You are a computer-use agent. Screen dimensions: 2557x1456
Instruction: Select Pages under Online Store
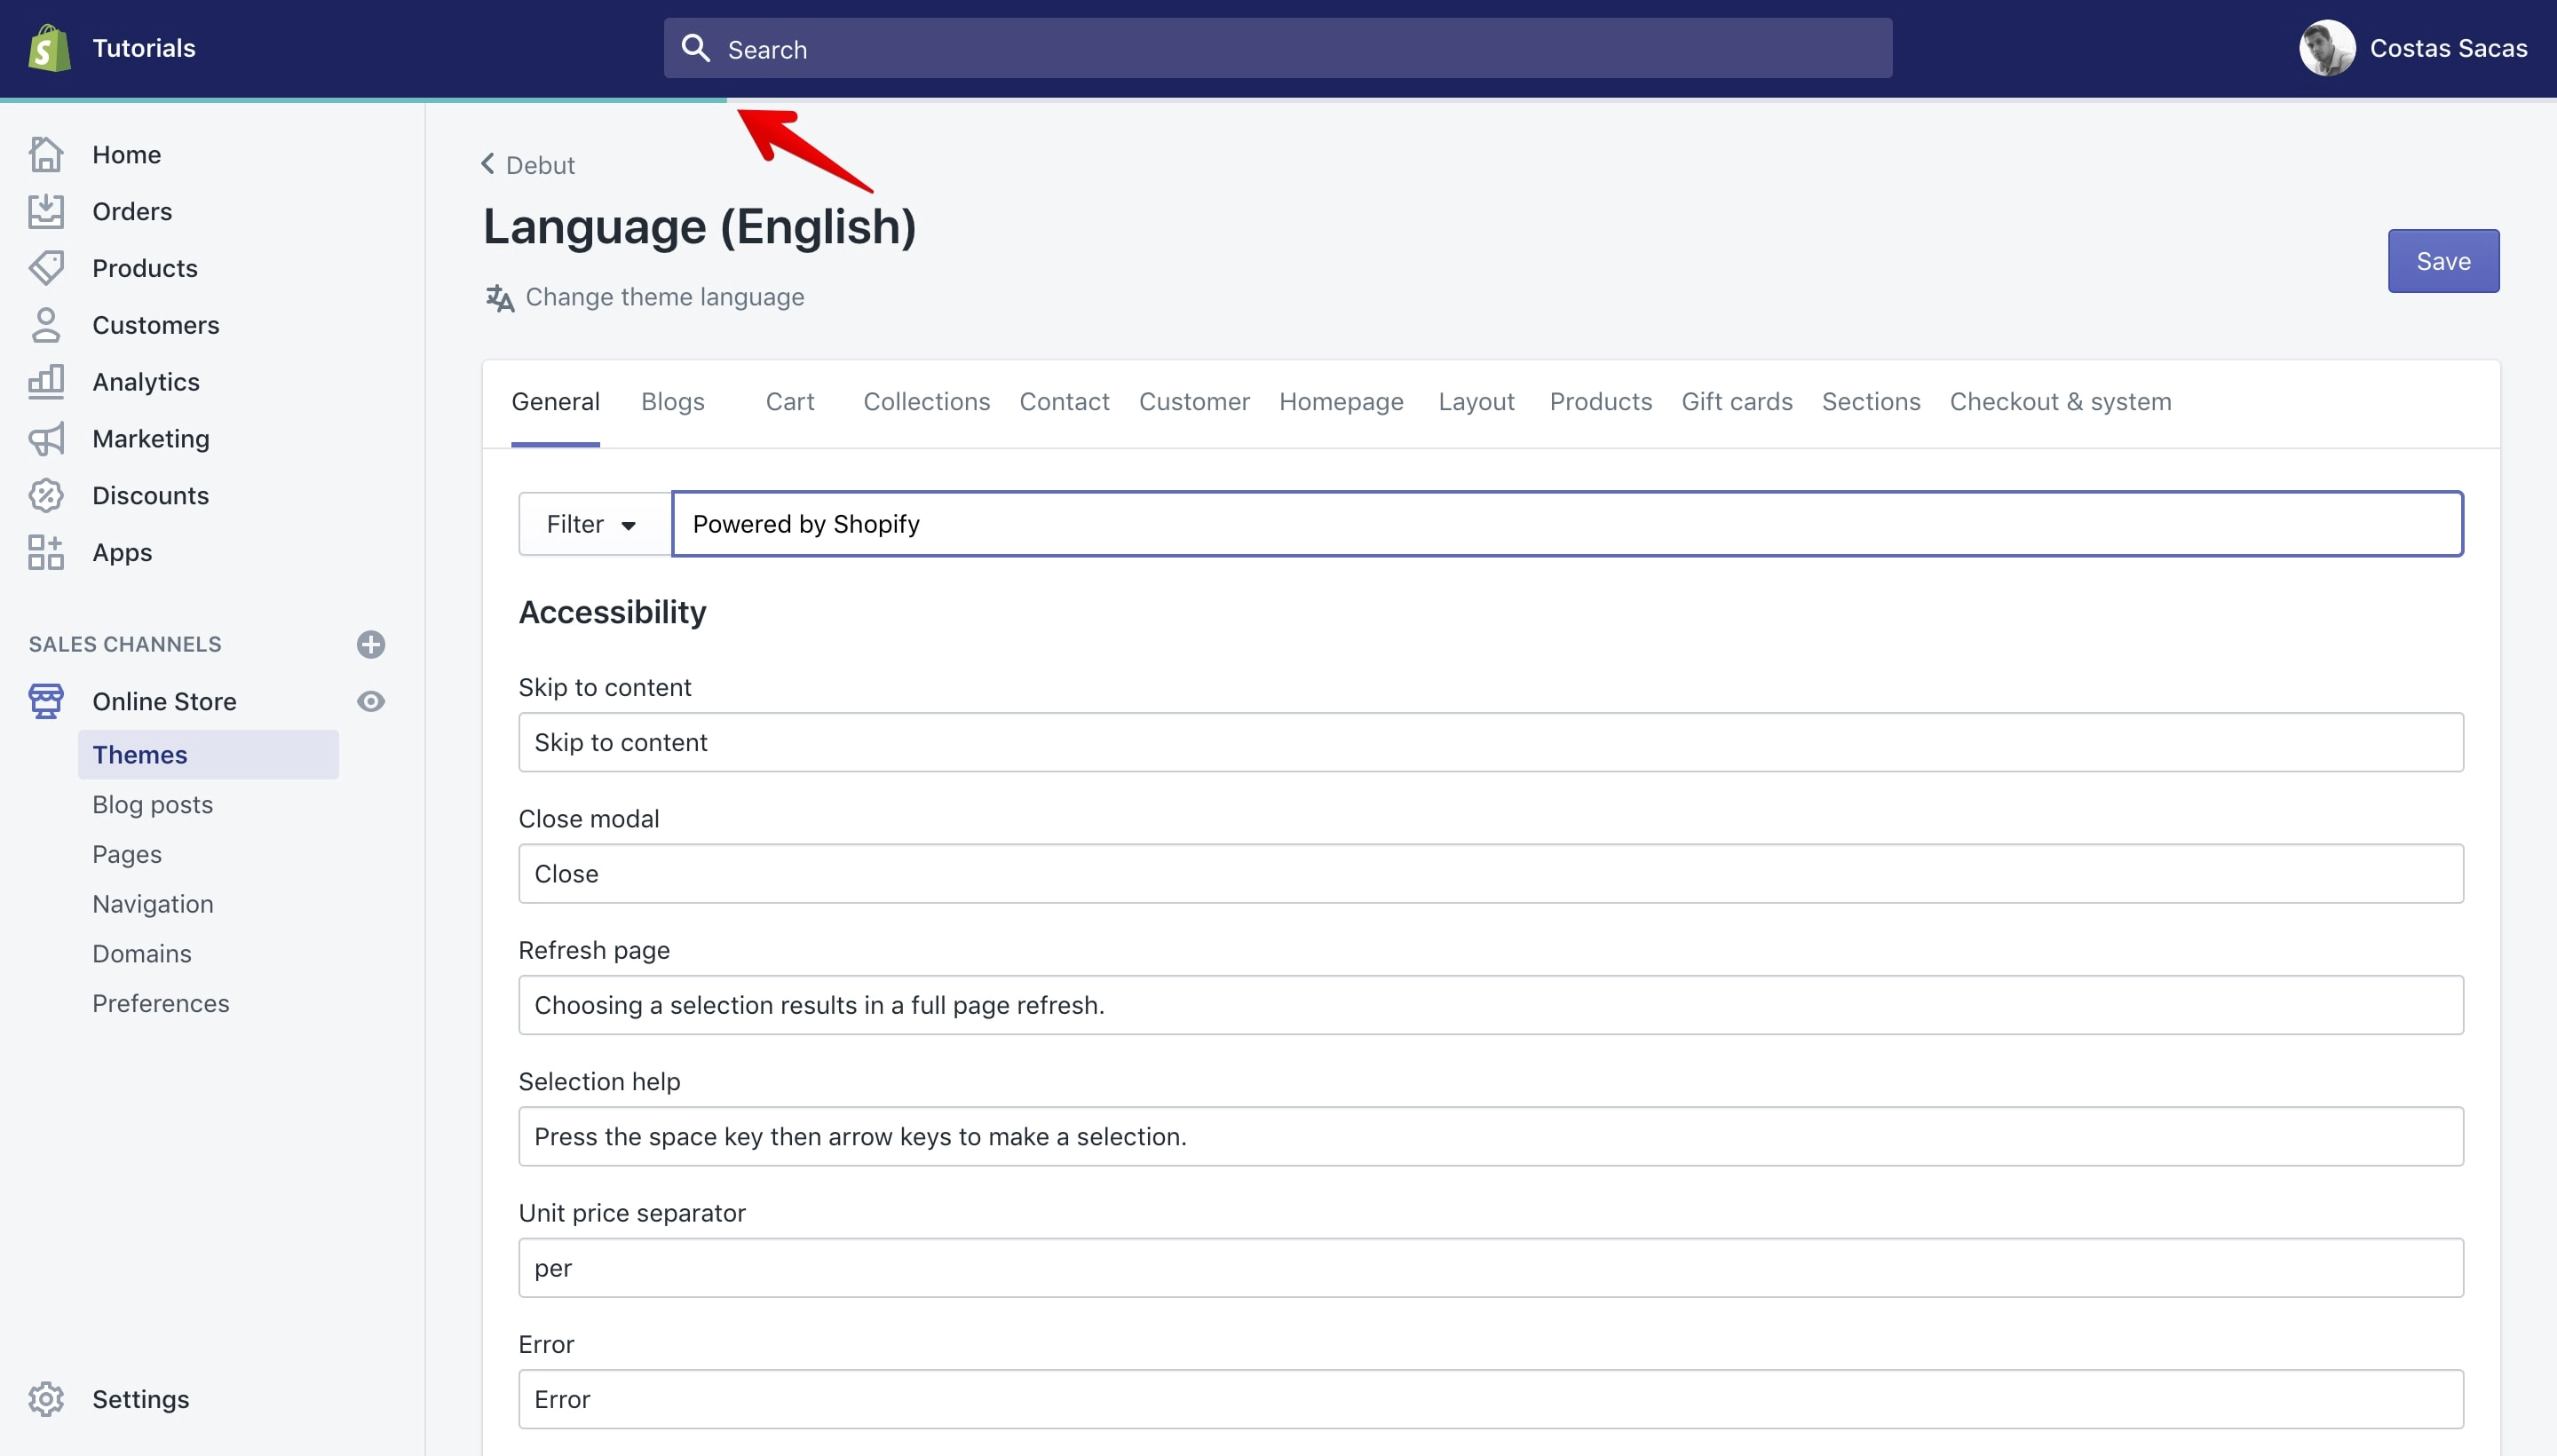[127, 854]
